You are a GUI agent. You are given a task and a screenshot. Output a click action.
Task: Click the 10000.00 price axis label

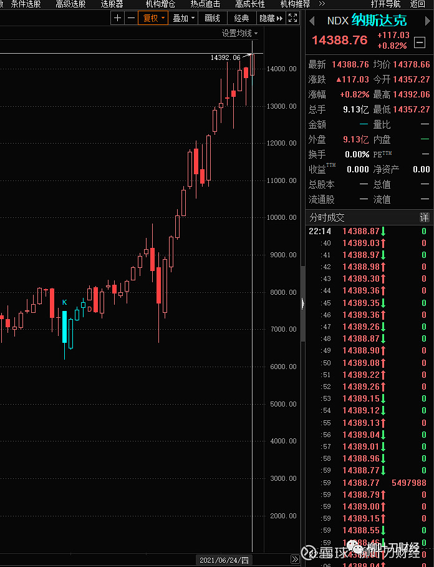pyautogui.click(x=282, y=217)
